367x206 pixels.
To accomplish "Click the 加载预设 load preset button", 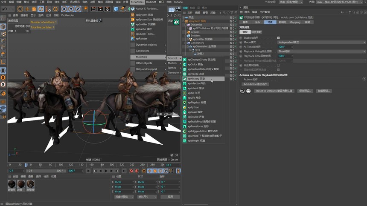I will pyautogui.click(x=324, y=91).
